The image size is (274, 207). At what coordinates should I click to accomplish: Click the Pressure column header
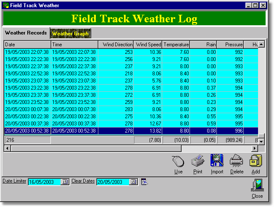[x=230, y=45]
